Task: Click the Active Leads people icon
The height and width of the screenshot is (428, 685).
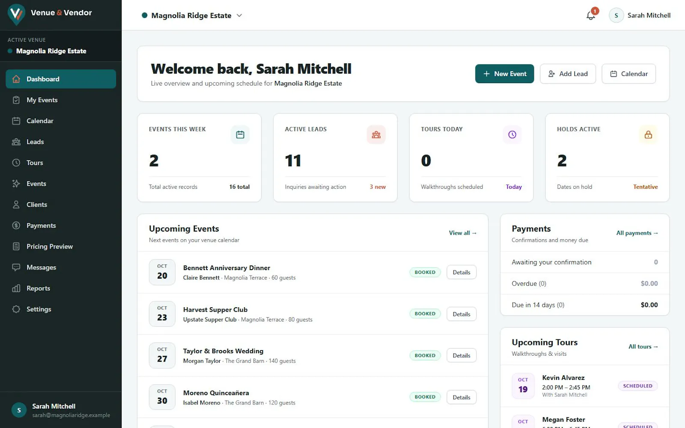Action: click(x=376, y=135)
